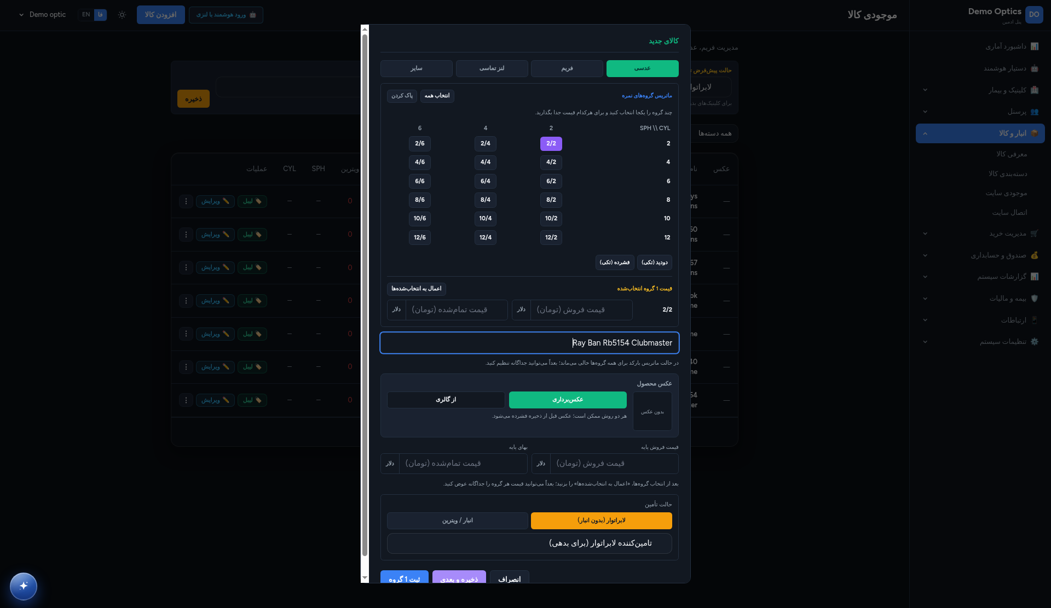Click the personnel people icon
This screenshot has height=608, width=1051.
coord(1034,112)
